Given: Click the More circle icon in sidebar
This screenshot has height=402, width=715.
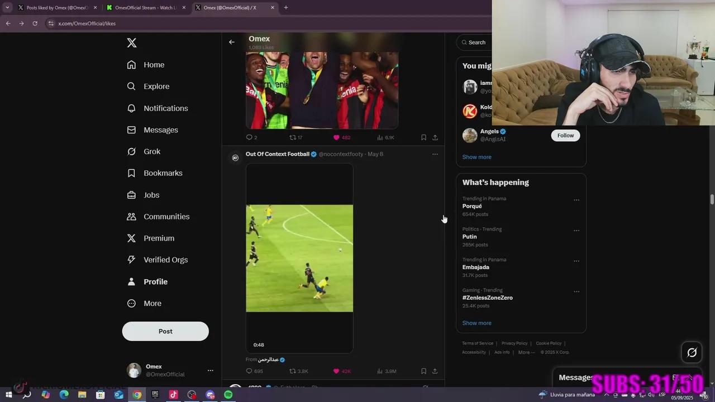Looking at the screenshot, I should (x=131, y=304).
